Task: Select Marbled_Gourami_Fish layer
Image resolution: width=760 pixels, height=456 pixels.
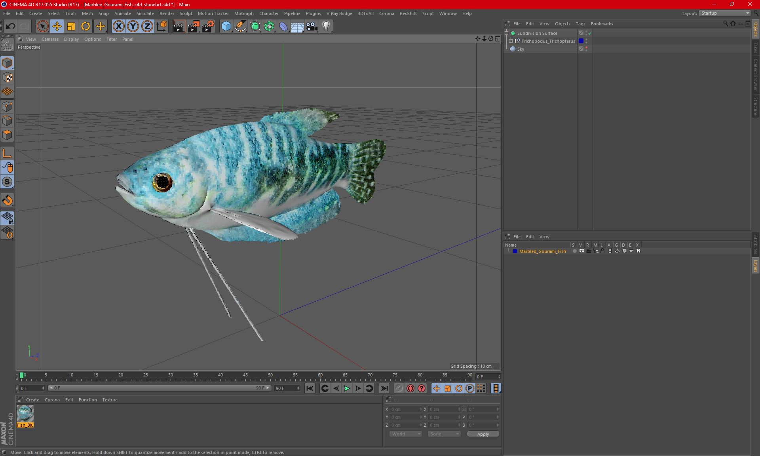Action: point(542,251)
